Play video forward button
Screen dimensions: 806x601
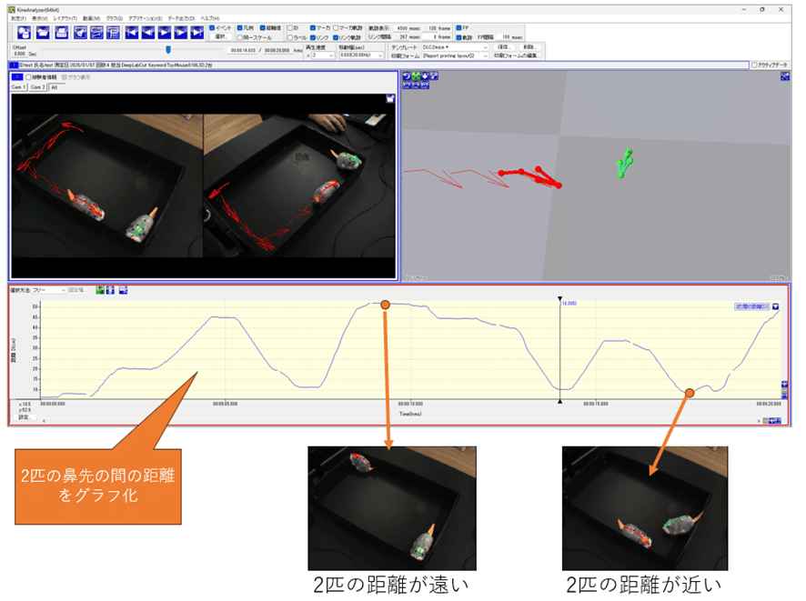[x=165, y=33]
